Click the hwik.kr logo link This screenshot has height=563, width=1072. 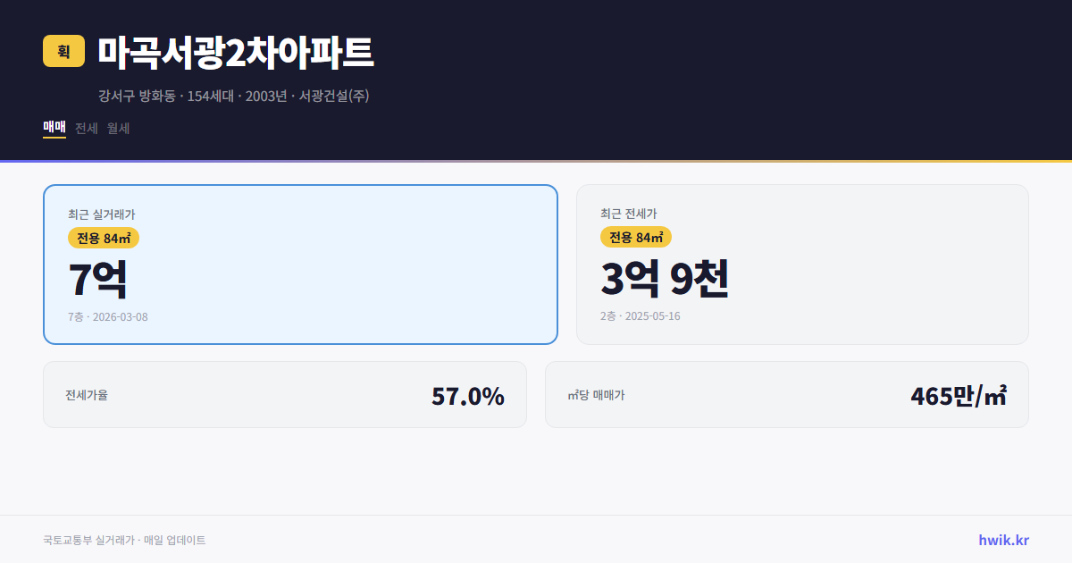[1004, 540]
